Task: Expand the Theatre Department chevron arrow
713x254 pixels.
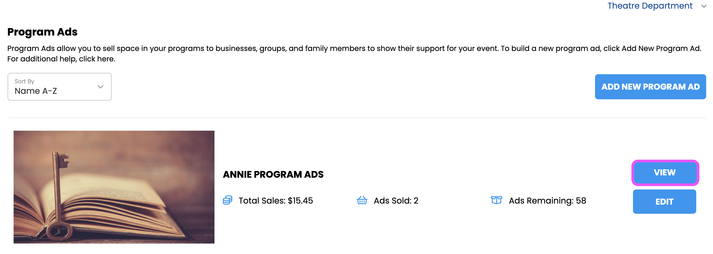Action: pyautogui.click(x=704, y=6)
